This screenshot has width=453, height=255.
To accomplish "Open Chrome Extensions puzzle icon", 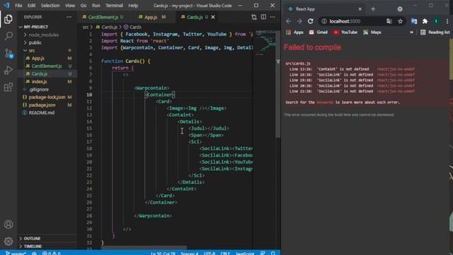I will (x=425, y=21).
